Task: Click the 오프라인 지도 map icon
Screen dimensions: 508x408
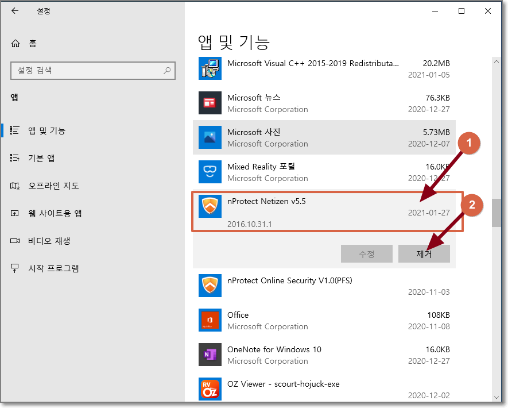Action: [x=14, y=186]
